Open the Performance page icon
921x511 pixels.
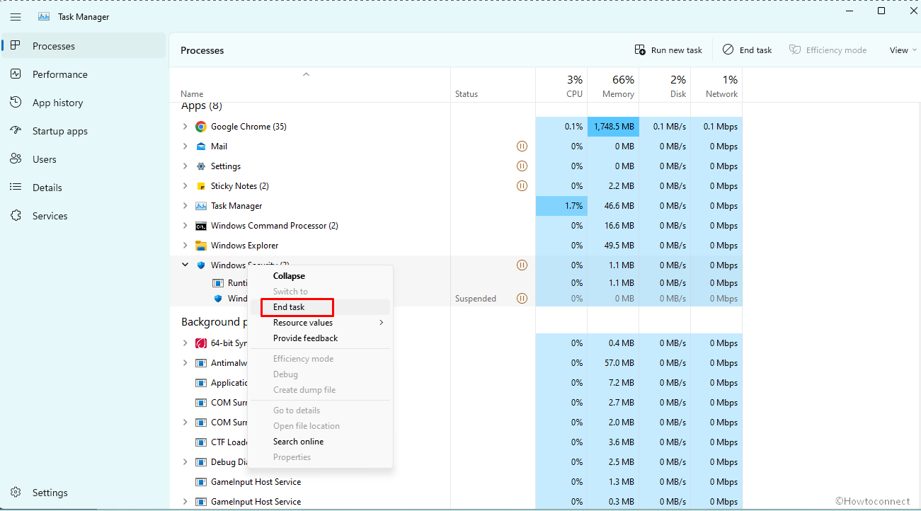click(16, 74)
